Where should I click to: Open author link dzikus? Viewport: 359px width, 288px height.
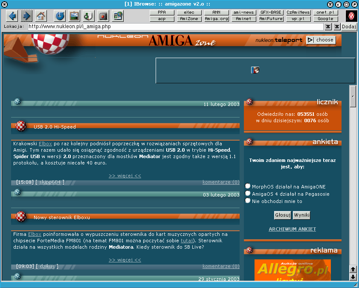(47, 267)
